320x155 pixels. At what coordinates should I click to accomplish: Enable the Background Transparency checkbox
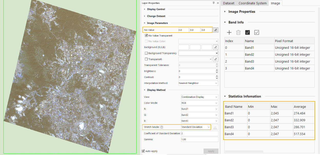[146, 53]
